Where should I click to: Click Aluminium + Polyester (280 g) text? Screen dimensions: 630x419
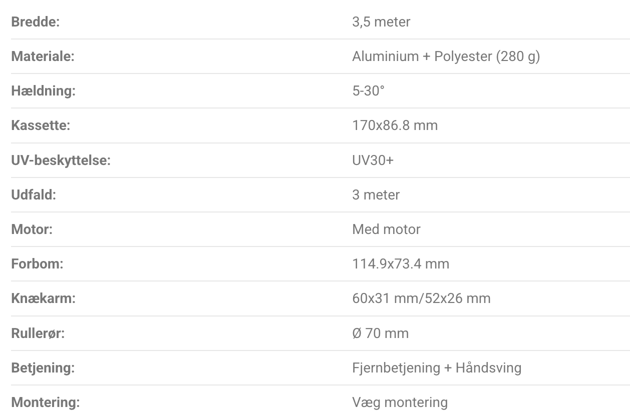coord(446,56)
